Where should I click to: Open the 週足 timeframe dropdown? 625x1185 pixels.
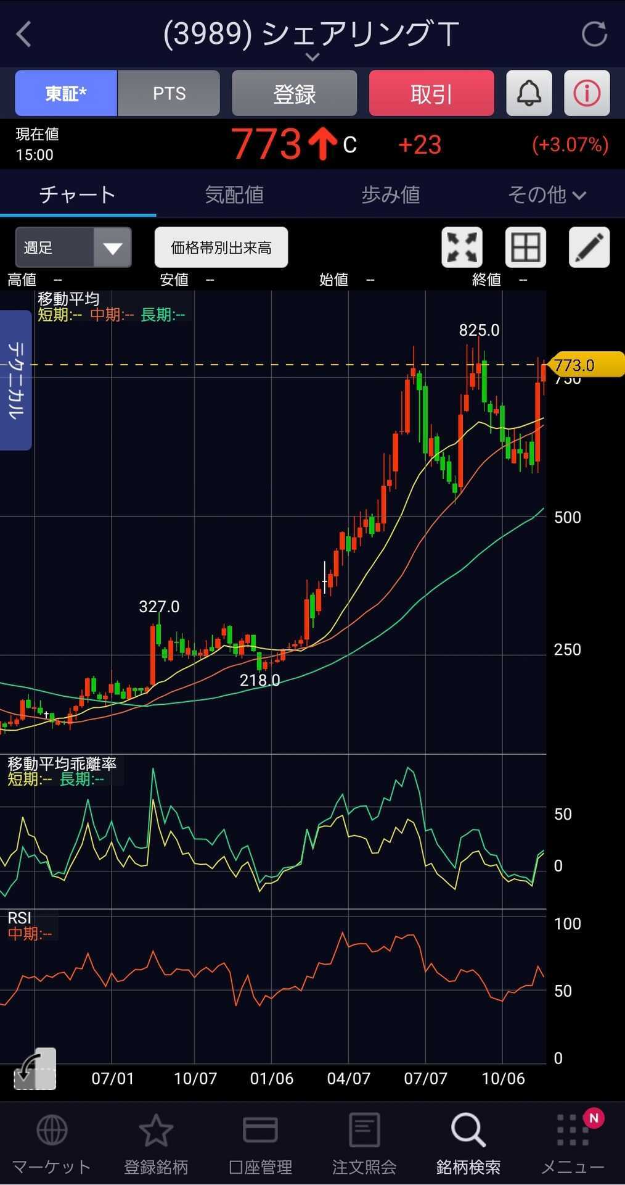[73, 247]
